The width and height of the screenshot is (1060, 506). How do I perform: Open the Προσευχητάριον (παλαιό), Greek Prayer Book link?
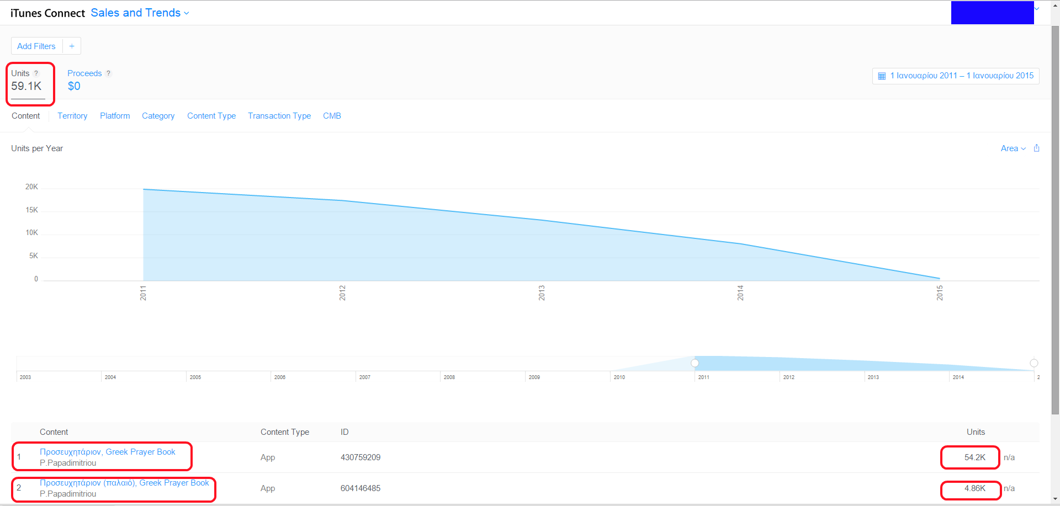pyautogui.click(x=124, y=483)
